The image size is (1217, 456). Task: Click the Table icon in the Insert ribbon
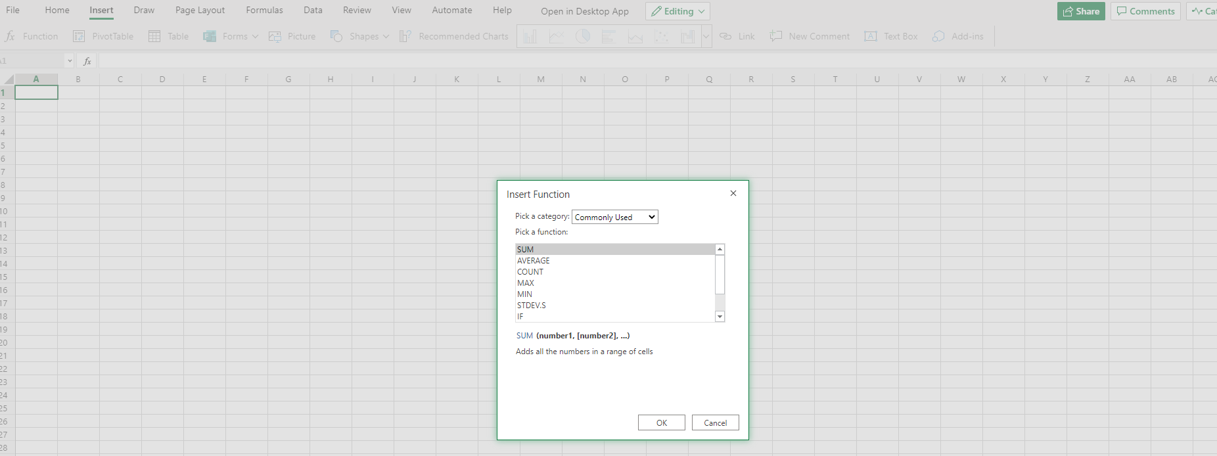click(154, 36)
